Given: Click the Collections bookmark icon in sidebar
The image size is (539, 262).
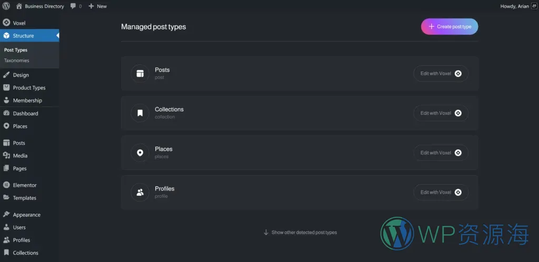Looking at the screenshot, I should tap(6, 253).
